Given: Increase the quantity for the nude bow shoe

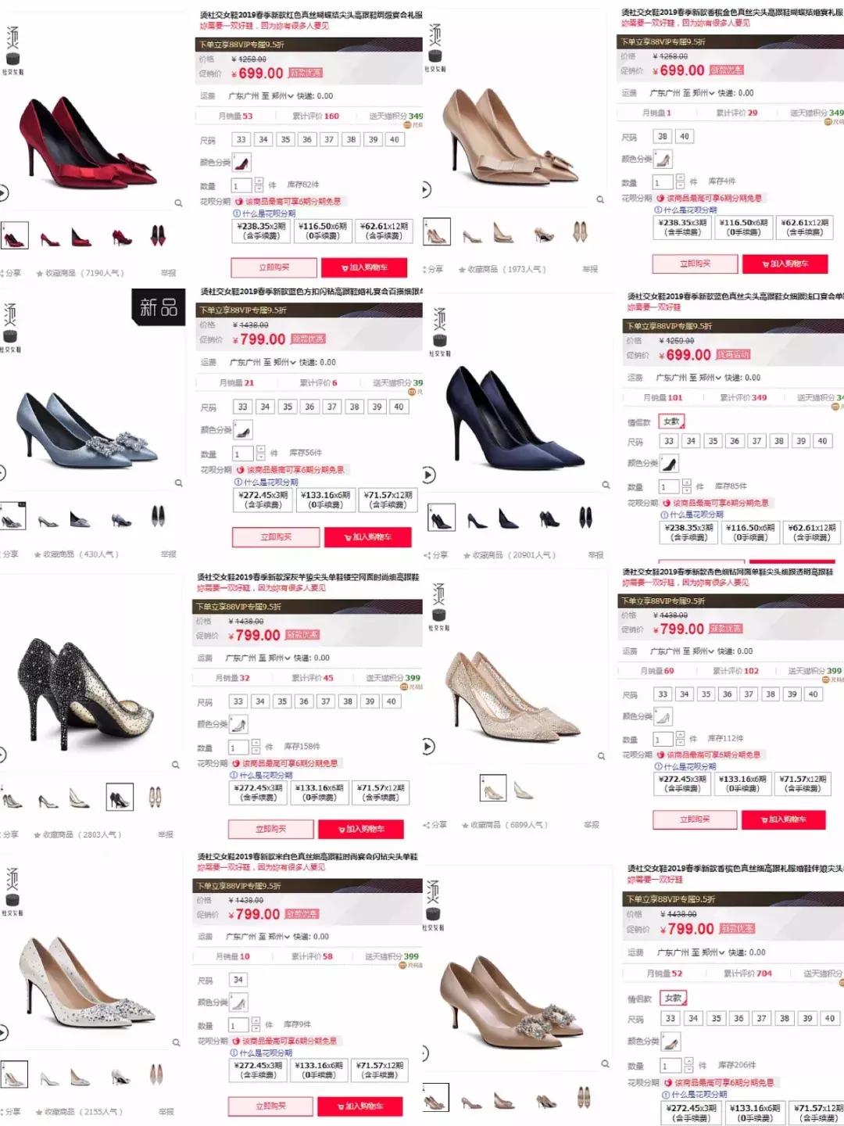Looking at the screenshot, I should pos(681,178).
